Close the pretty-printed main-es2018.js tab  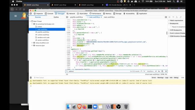[101, 17]
